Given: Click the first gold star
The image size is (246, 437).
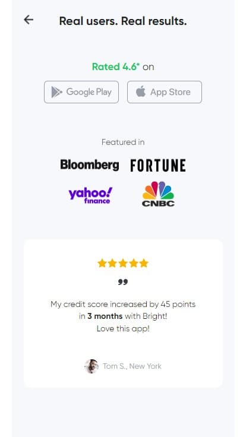Looking at the screenshot, I should click(102, 263).
